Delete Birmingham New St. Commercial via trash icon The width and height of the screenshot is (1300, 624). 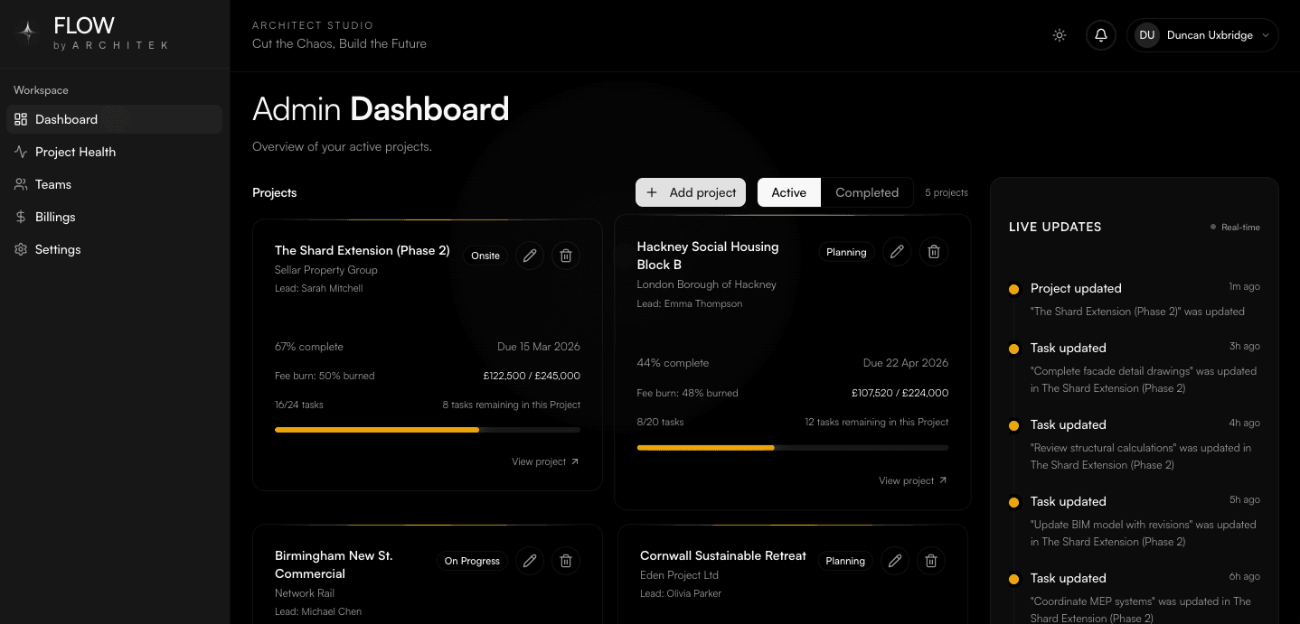pos(565,561)
